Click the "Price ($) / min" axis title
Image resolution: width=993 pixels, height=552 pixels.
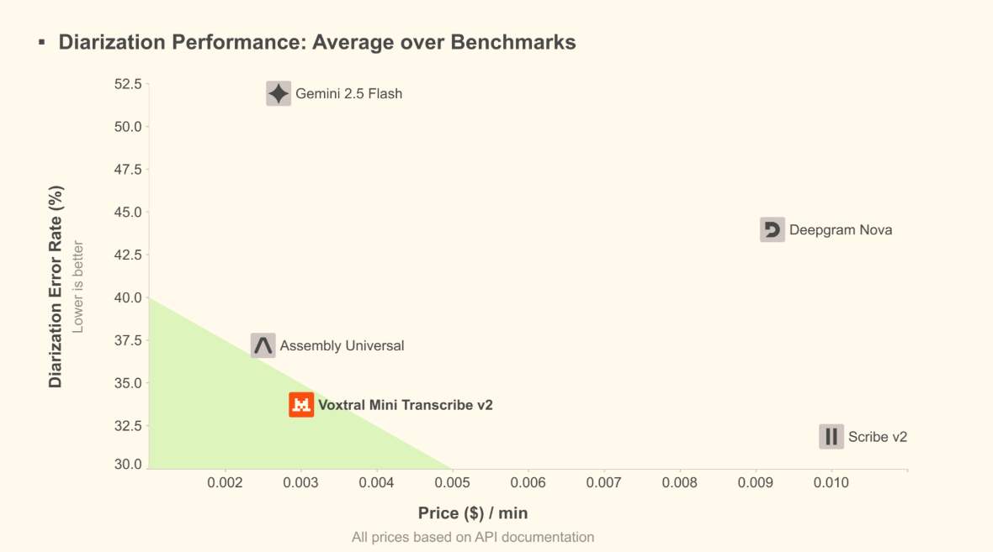click(473, 513)
